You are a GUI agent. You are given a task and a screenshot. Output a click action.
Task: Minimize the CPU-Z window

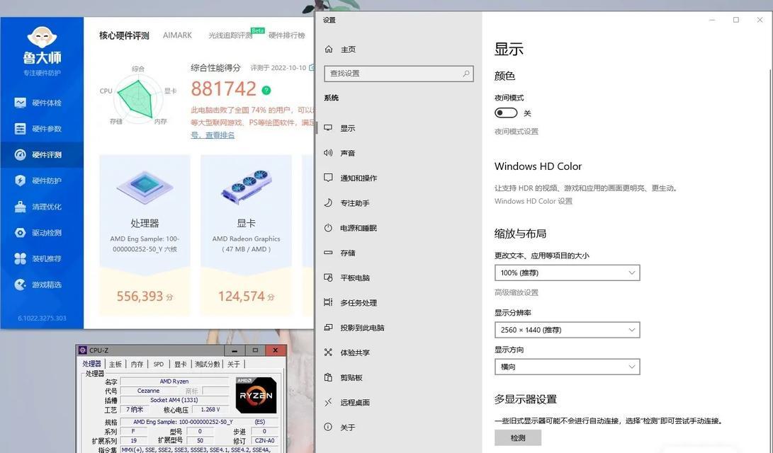[235, 350]
